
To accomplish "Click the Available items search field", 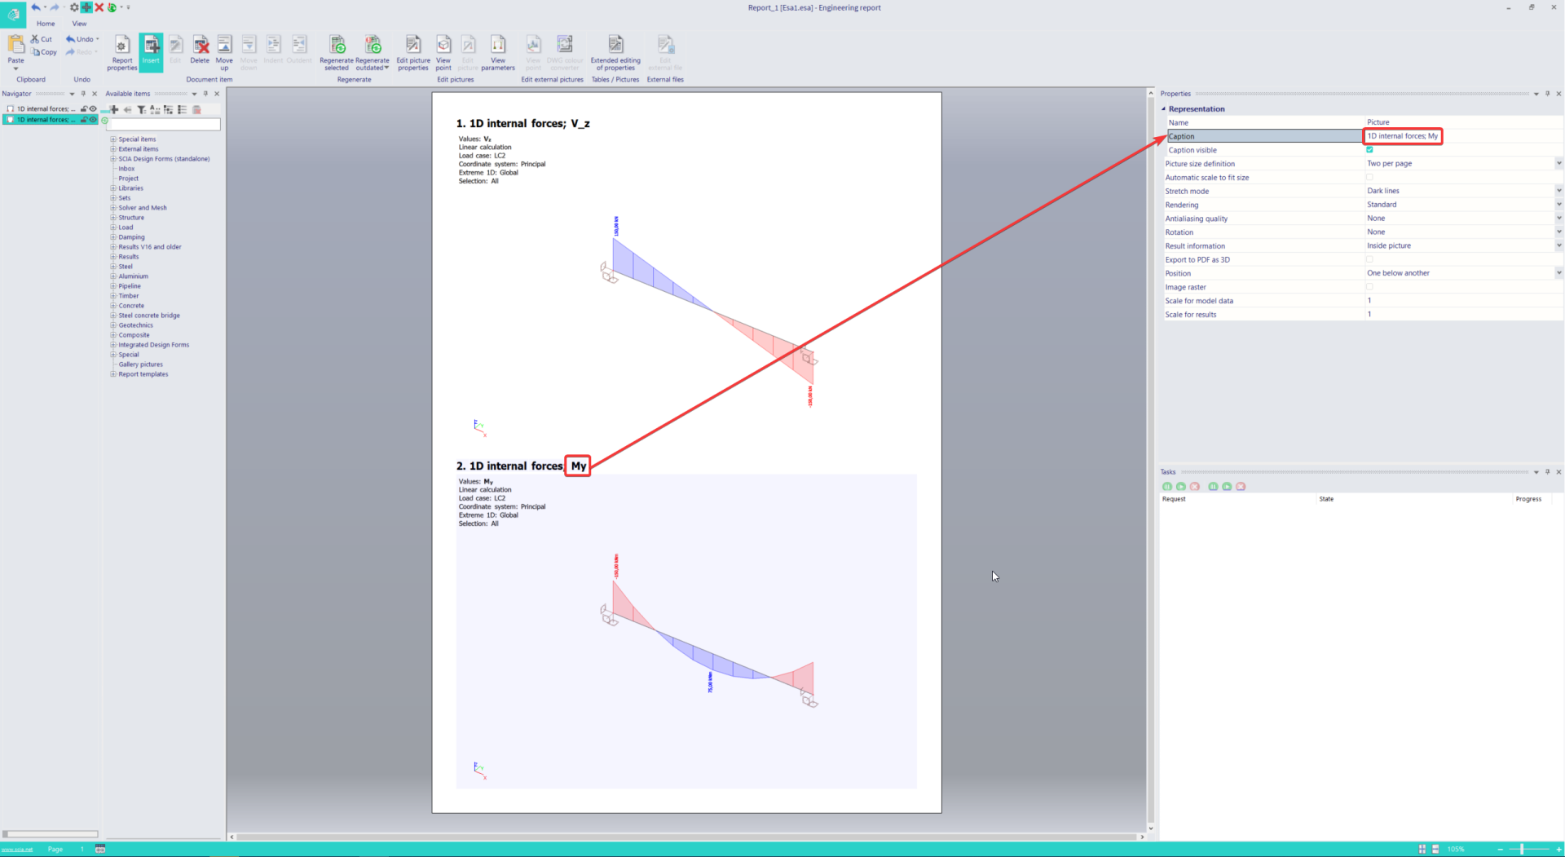I will coord(163,125).
